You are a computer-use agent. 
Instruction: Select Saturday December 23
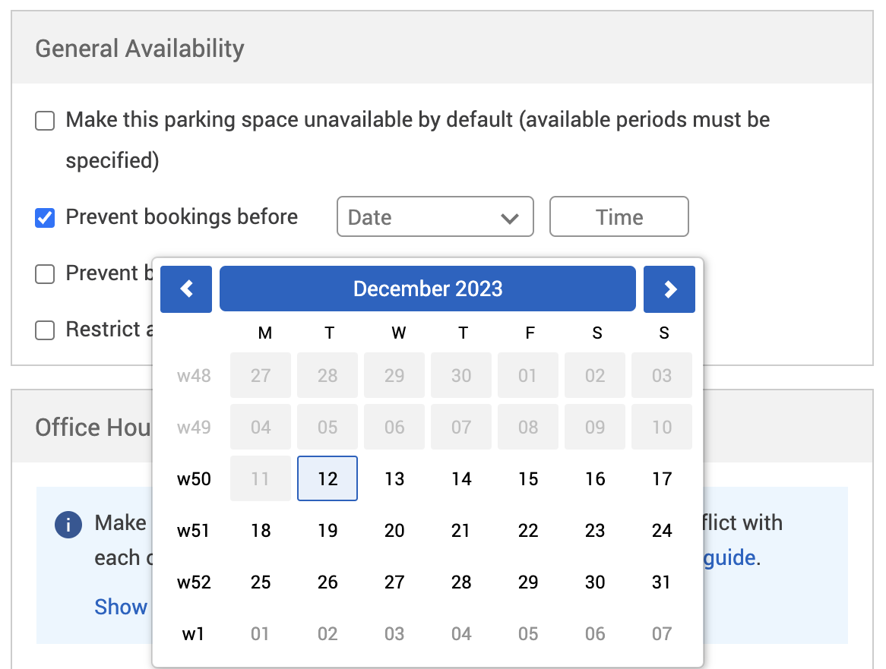pos(595,531)
